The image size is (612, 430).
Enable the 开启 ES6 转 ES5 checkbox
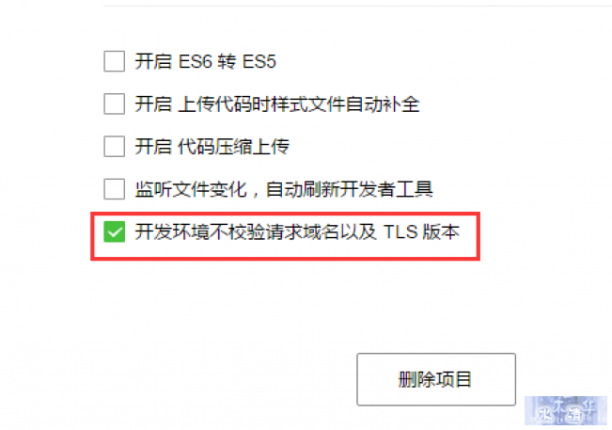[115, 61]
